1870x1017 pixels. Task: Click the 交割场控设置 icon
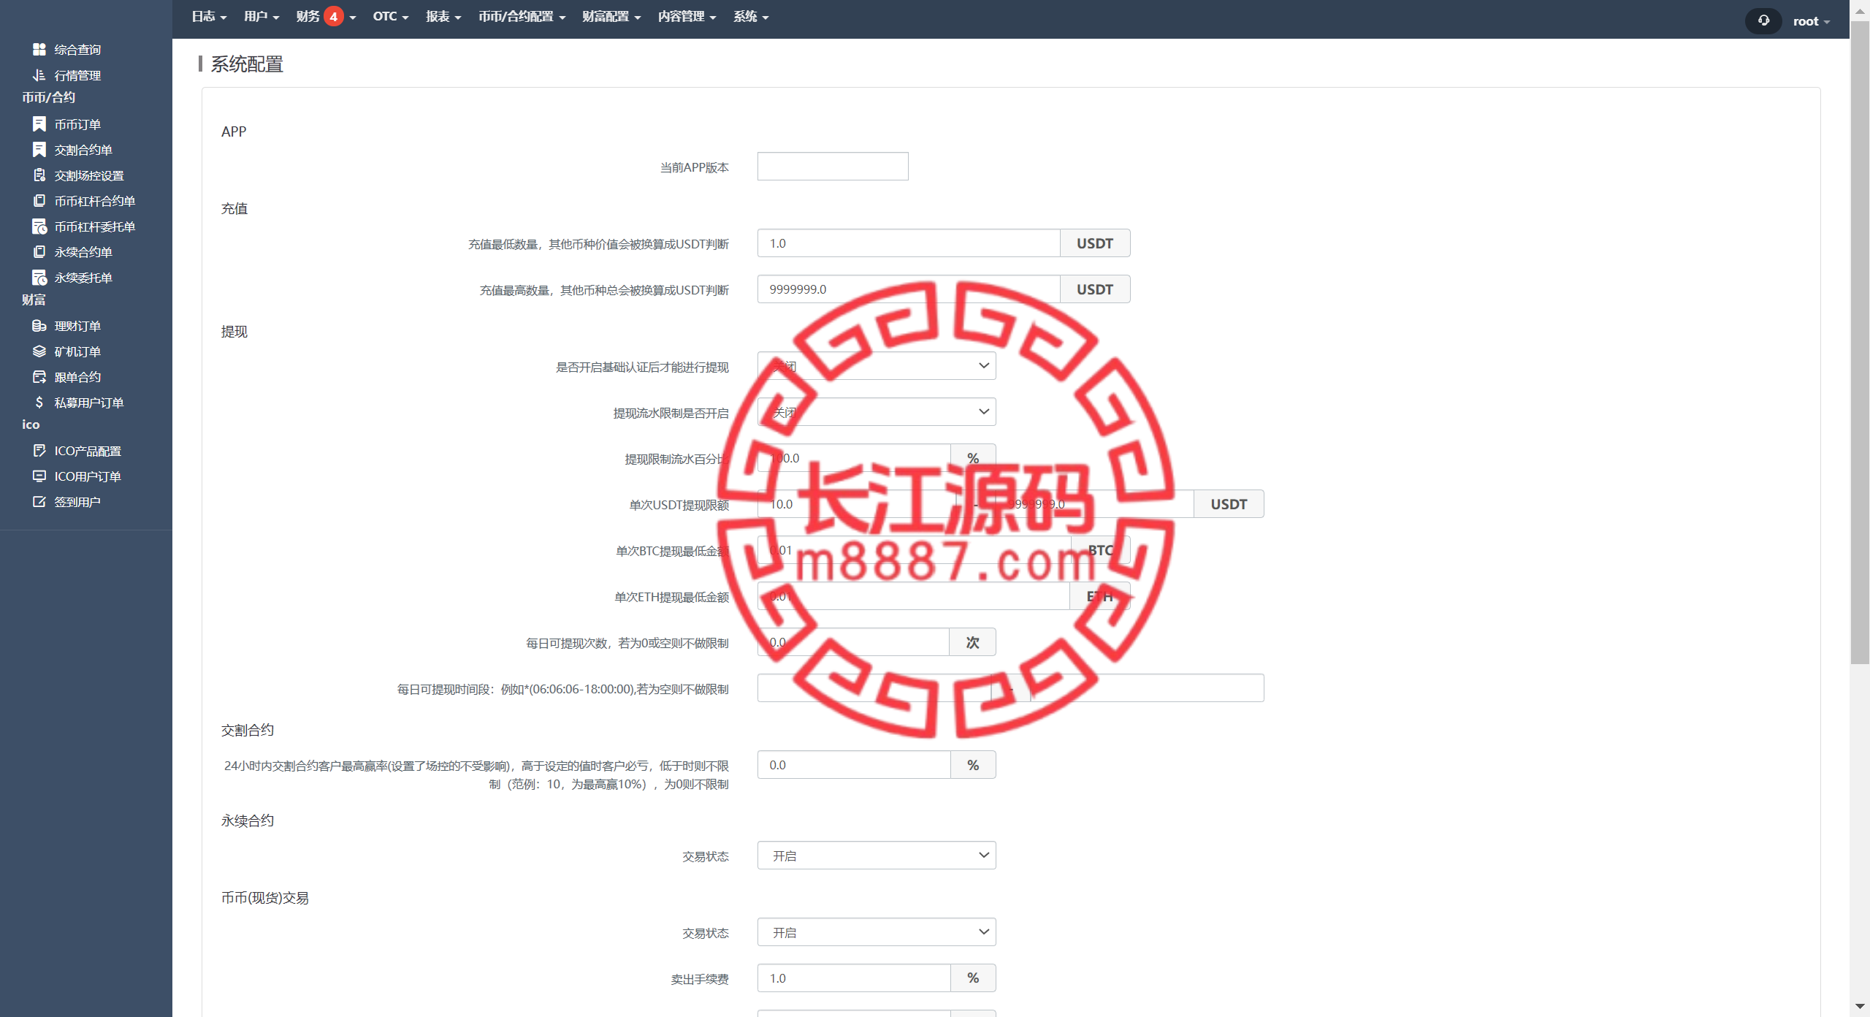pyautogui.click(x=39, y=175)
